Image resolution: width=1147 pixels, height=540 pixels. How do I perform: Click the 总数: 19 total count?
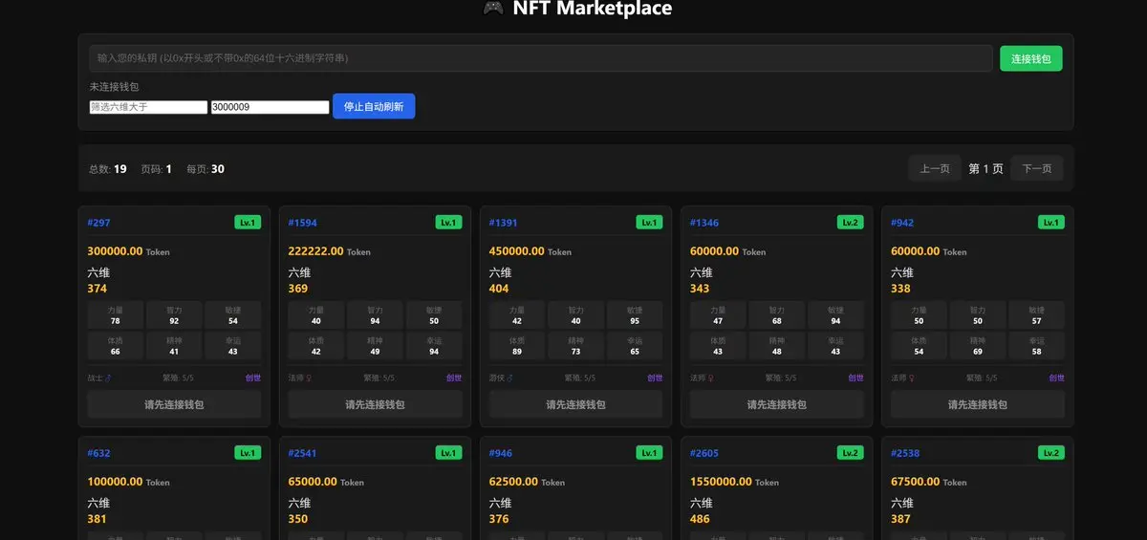pyautogui.click(x=108, y=169)
